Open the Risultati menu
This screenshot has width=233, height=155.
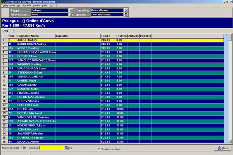[x=27, y=5]
